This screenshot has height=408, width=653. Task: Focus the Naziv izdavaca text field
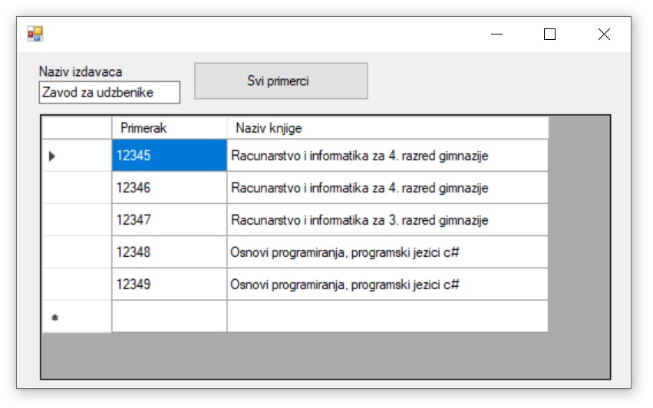coord(109,92)
